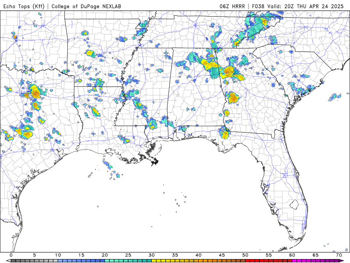Click the "45" label on the color scale
350x263 pixels.
[x=222, y=255]
